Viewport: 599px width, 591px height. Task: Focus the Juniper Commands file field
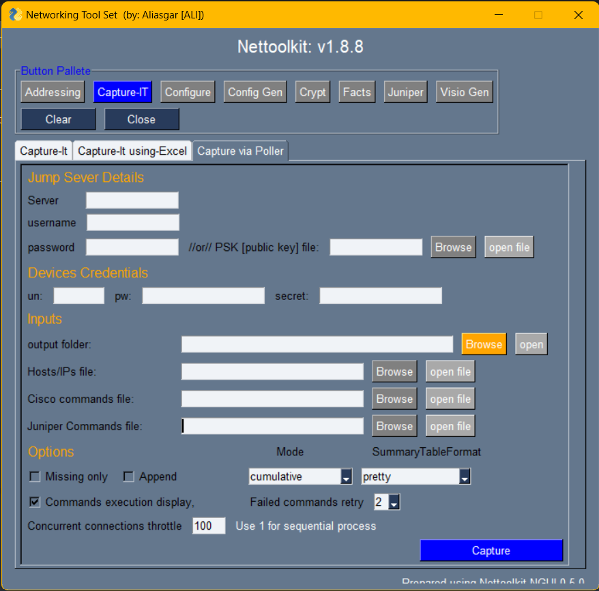[272, 426]
